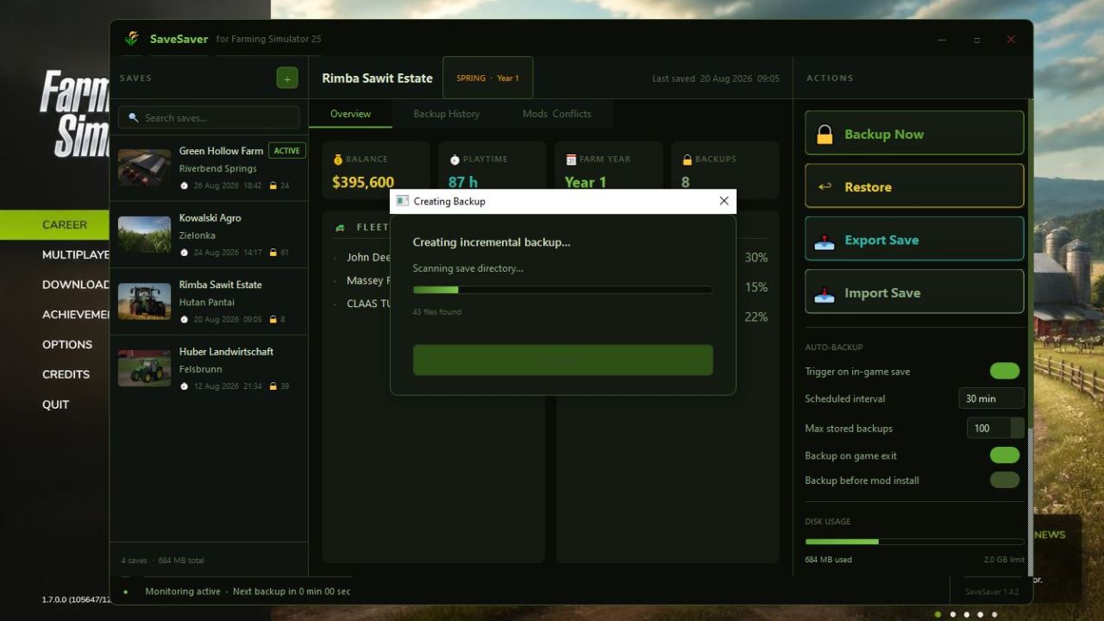Click the clock icon in Huber Landwirtschaft row
Viewport: 1104px width, 621px height.
[184, 386]
